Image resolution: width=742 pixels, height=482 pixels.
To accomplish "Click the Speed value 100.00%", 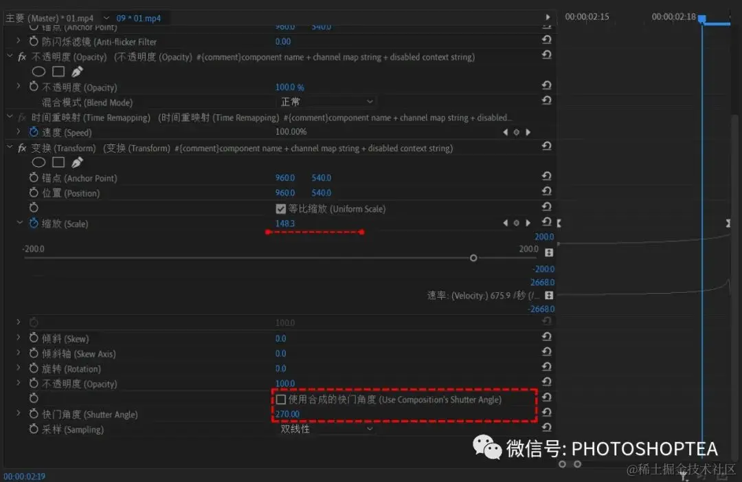I will (x=291, y=131).
